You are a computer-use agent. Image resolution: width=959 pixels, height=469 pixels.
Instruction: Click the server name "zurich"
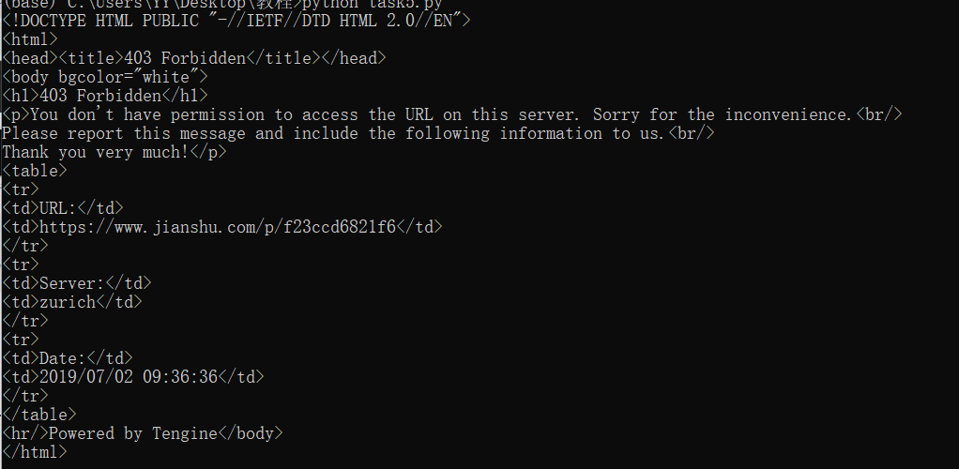tap(68, 302)
